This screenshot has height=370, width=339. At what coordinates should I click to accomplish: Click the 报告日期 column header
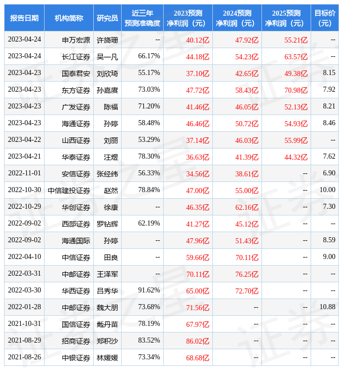click(24, 18)
